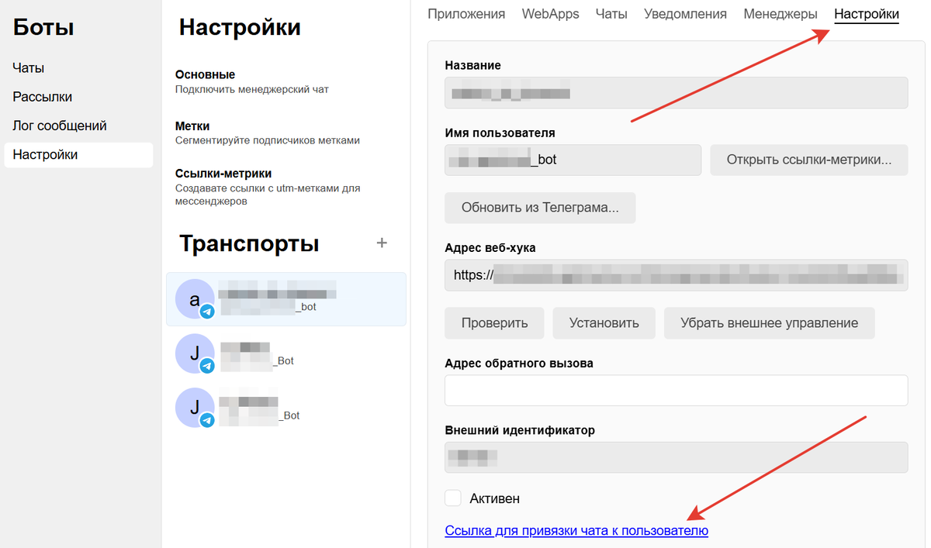Screen dimensions: 931x548
Task: Open the Метки settings section
Action: tap(268, 133)
